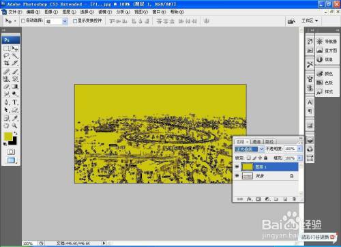This screenshot has height=247, width=341.
Task: Add layer mask in Layers panel
Action: pyautogui.click(x=258, y=199)
